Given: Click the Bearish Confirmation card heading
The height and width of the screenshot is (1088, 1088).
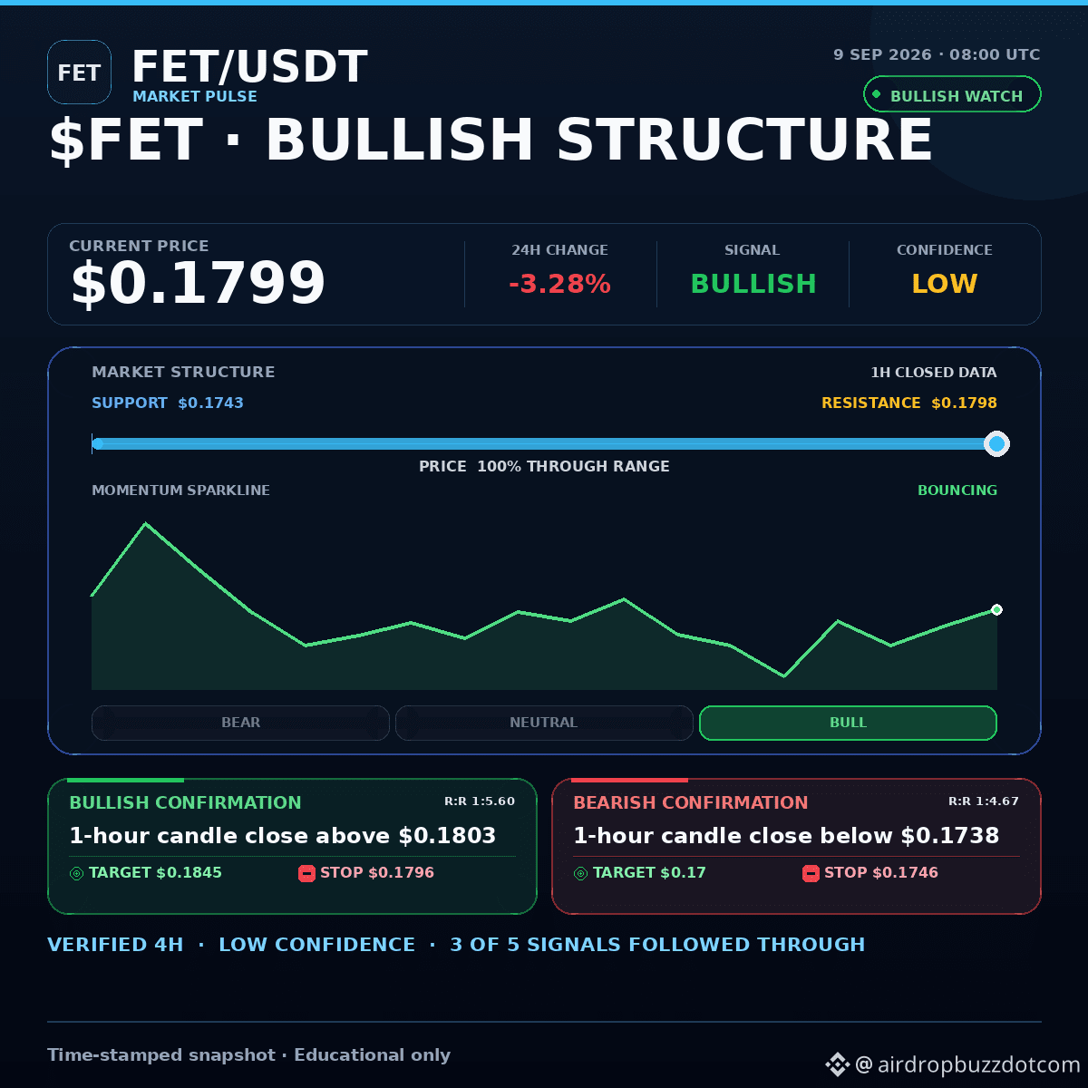Looking at the screenshot, I should (x=690, y=802).
